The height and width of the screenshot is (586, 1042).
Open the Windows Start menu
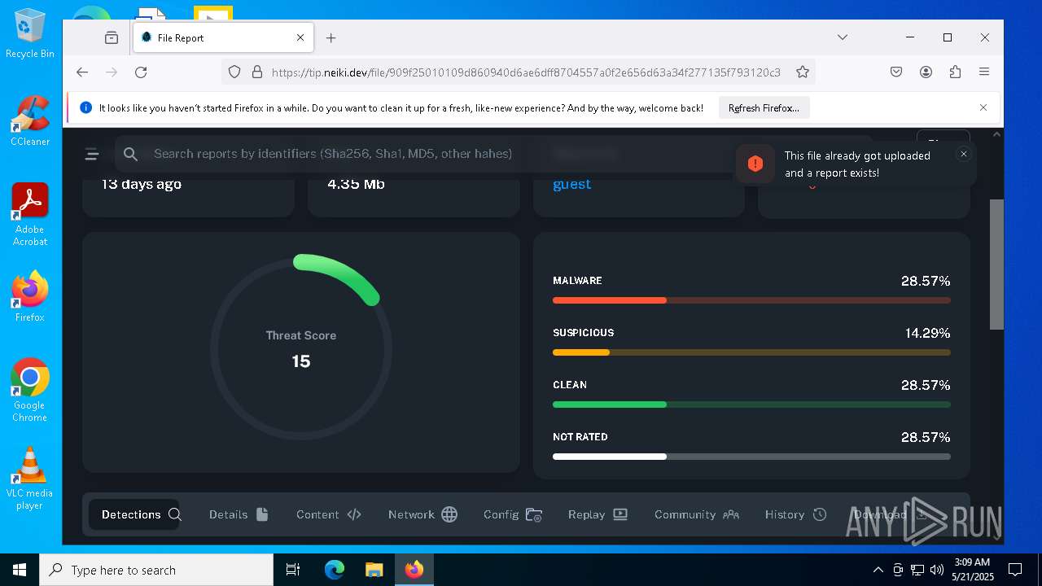click(x=20, y=570)
